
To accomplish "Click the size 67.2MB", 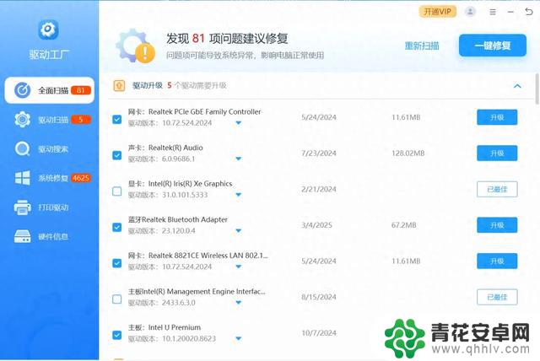I will [403, 225].
